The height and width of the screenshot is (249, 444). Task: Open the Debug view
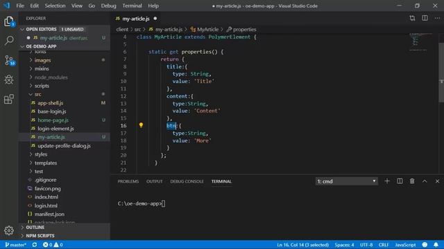9,80
